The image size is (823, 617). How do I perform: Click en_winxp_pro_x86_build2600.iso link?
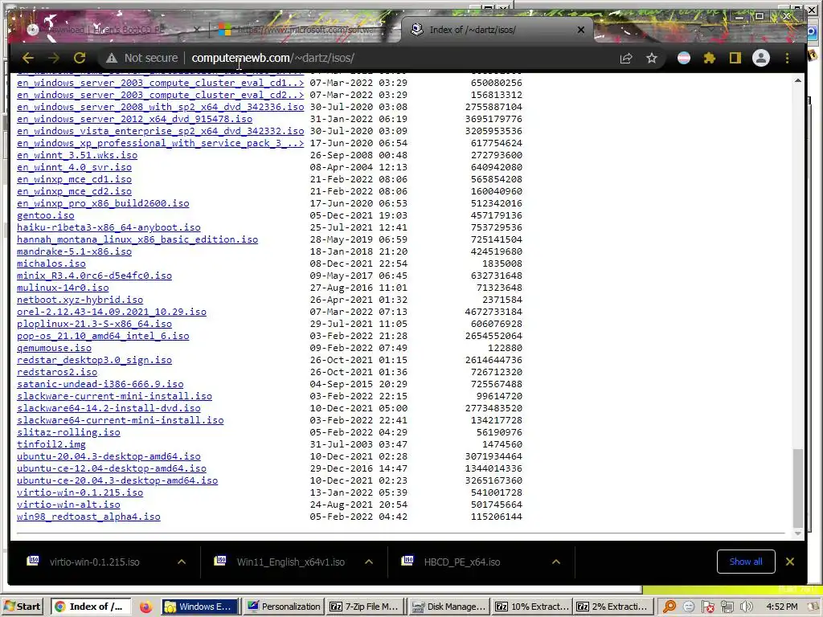103,203
